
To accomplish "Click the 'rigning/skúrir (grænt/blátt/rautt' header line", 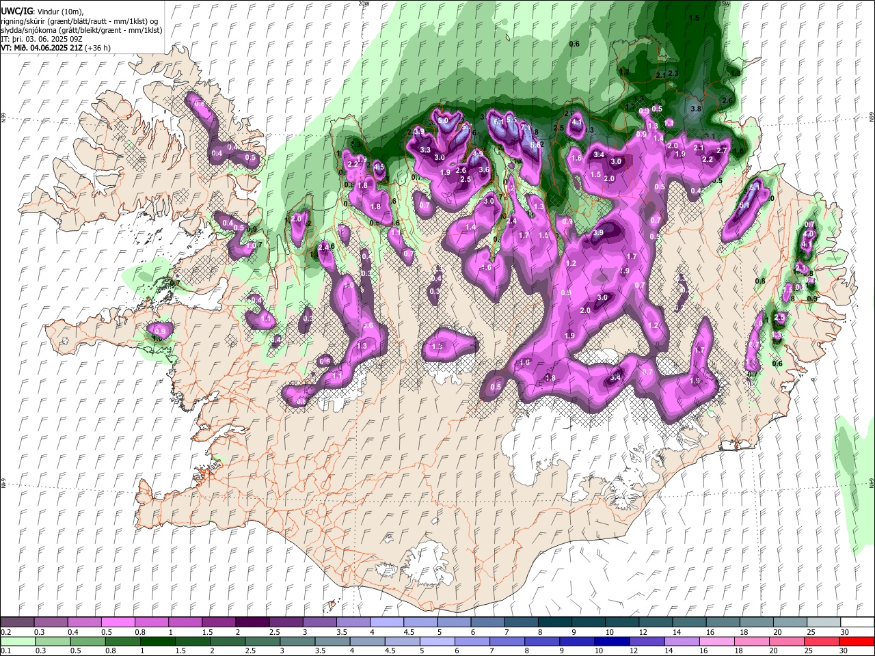I will coord(79,21).
